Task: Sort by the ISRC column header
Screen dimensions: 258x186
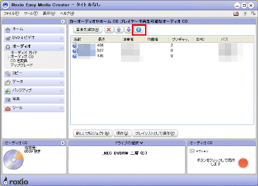Action: pos(206,39)
